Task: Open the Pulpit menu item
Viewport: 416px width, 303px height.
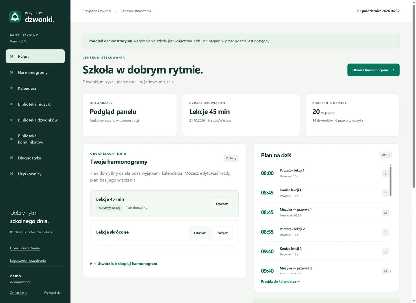Action: click(35, 56)
